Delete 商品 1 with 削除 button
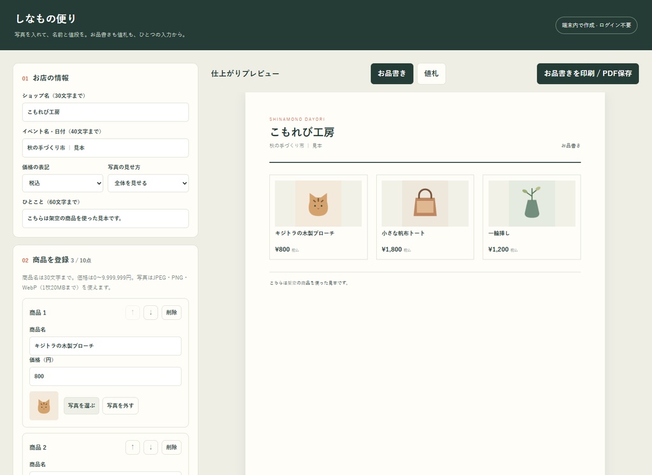 171,313
